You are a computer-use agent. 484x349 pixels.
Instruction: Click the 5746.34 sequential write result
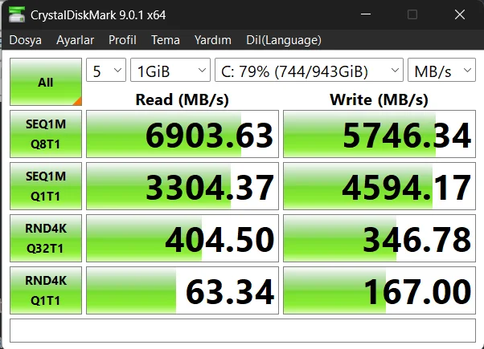click(379, 134)
